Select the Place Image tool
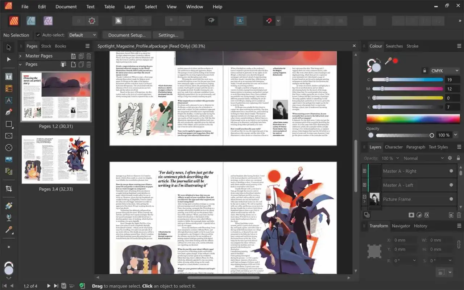 pyautogui.click(x=9, y=159)
